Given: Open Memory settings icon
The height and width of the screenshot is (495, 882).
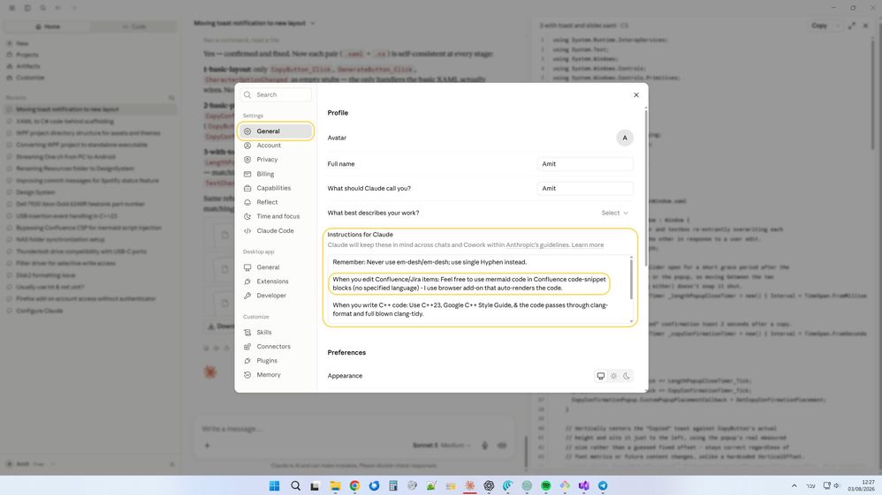Looking at the screenshot, I should pos(247,375).
